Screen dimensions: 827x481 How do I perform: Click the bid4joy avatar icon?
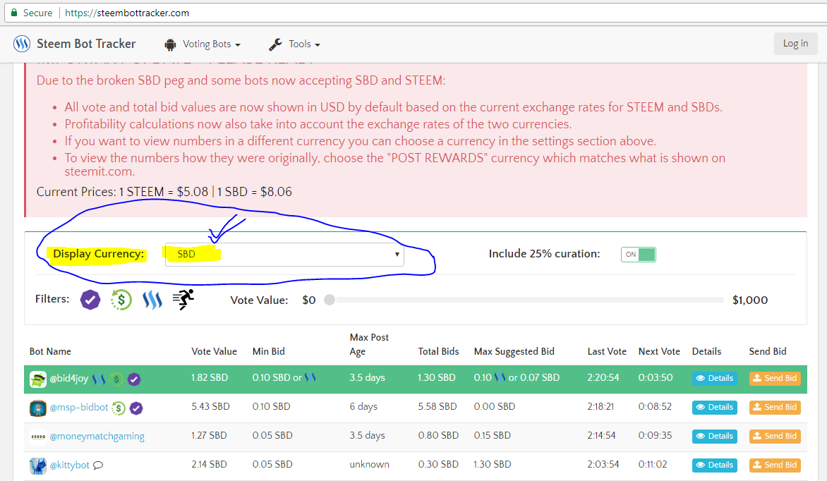coord(38,379)
